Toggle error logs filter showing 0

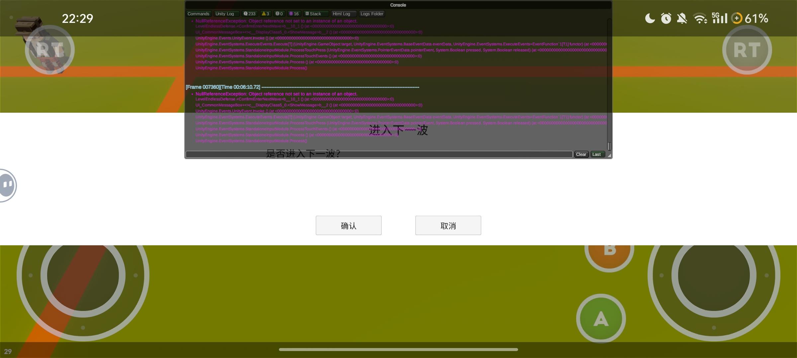pos(279,14)
